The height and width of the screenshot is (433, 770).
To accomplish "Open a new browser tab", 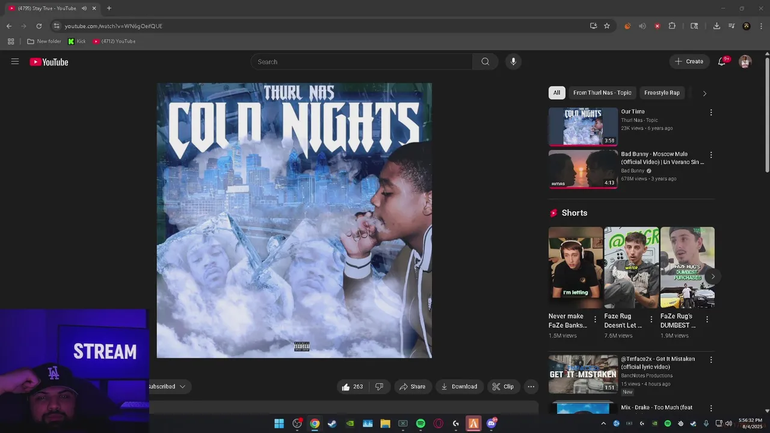I will click(x=109, y=8).
